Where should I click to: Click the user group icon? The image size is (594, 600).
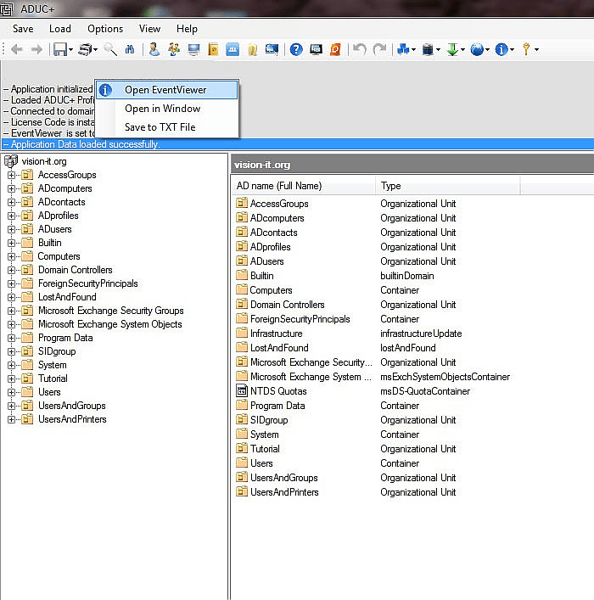(174, 49)
